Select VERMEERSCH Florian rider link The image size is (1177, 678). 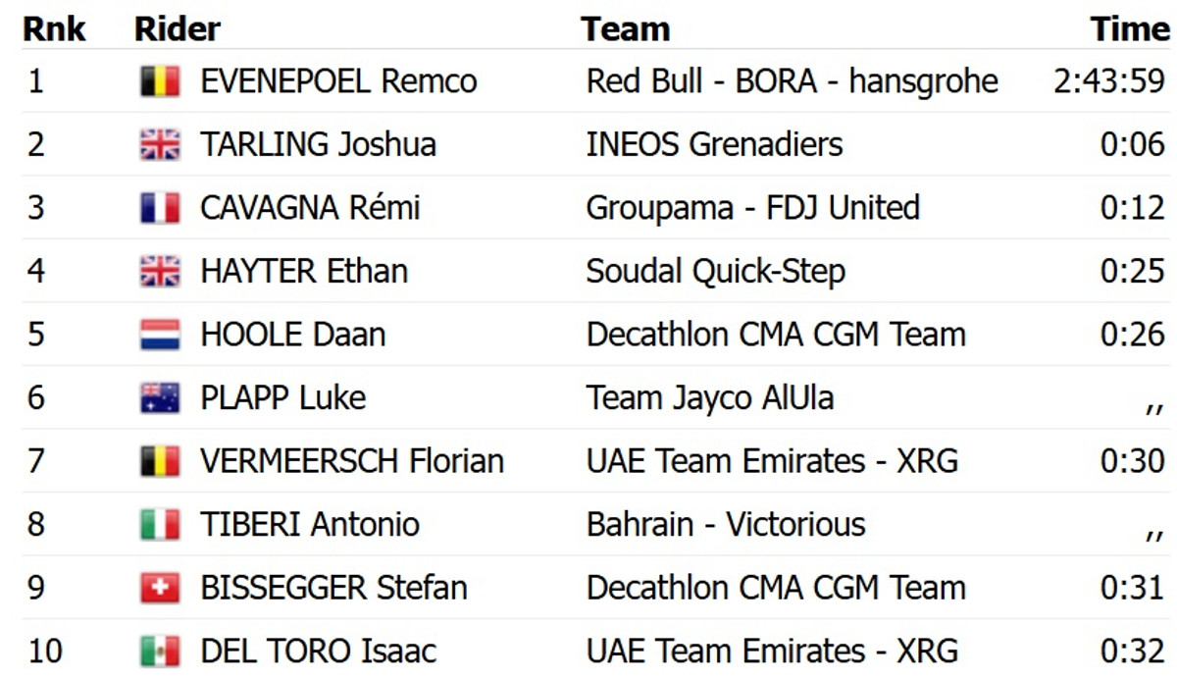click(x=352, y=461)
